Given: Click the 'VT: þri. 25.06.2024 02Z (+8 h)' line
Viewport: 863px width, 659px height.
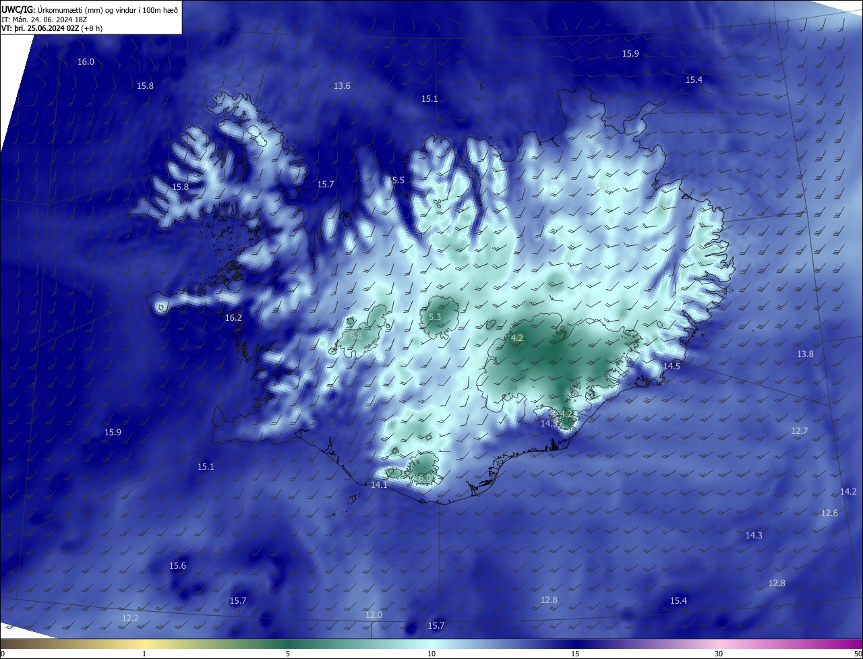Looking at the screenshot, I should click(x=52, y=28).
